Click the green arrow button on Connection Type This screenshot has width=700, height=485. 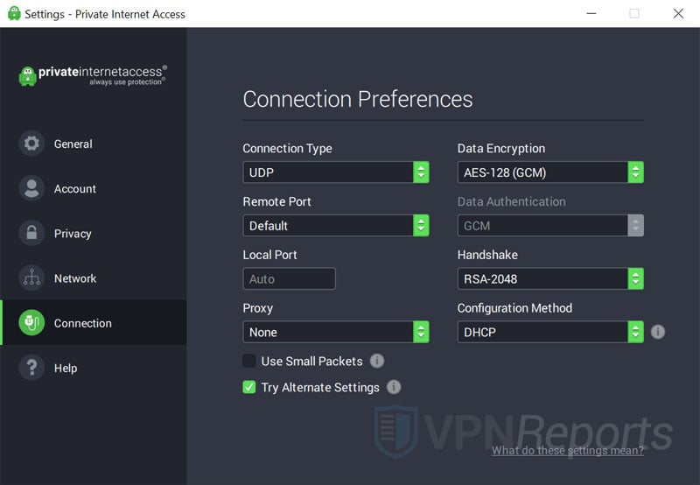(x=421, y=172)
